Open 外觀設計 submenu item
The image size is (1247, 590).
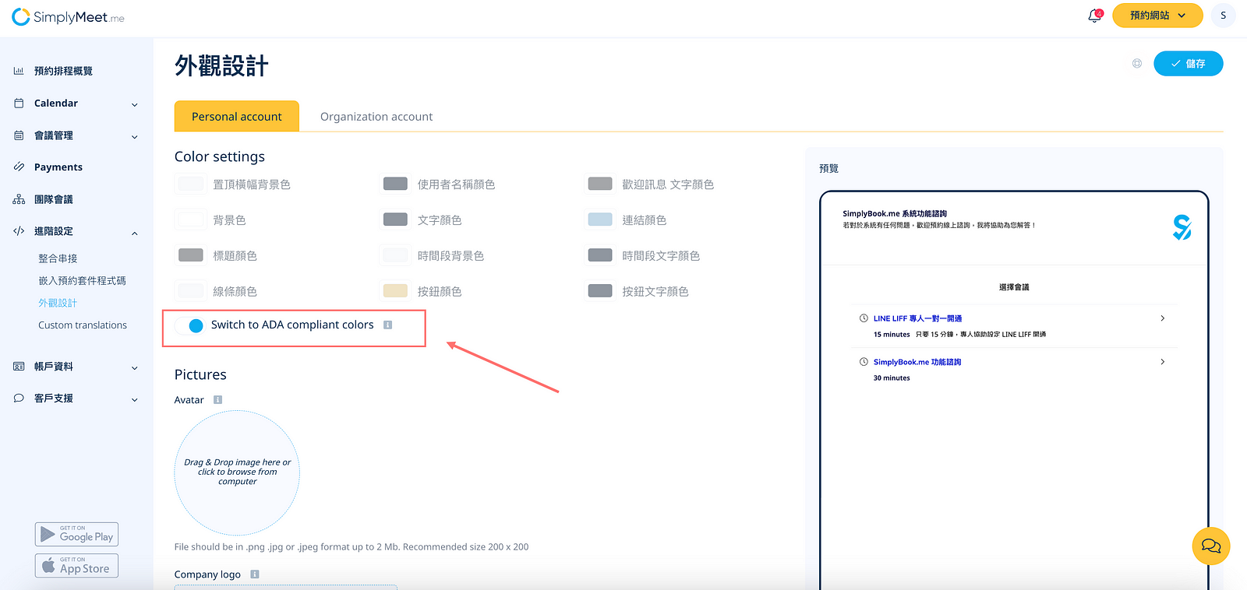(58, 303)
